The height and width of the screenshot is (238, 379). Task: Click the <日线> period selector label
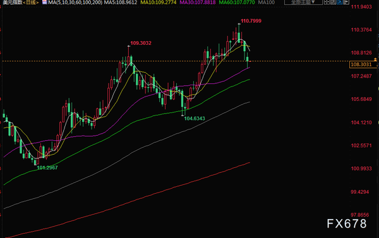31,3
